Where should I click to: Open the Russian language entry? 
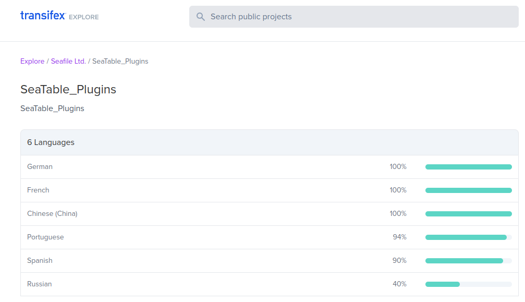pos(40,284)
